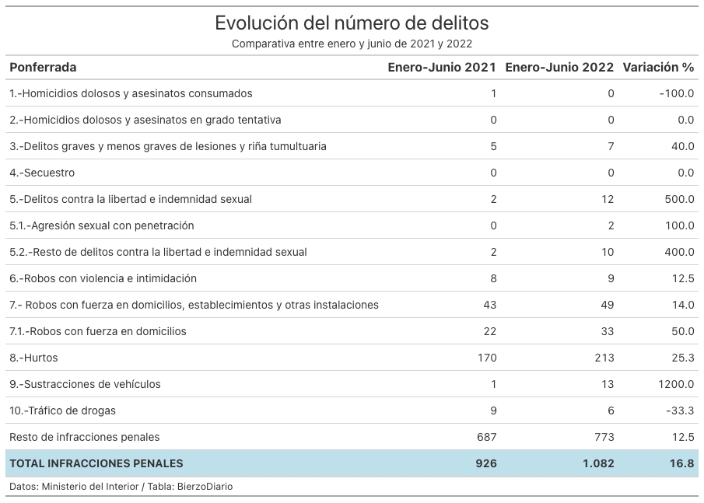Click the 'Ponferrada' column header

[x=43, y=68]
